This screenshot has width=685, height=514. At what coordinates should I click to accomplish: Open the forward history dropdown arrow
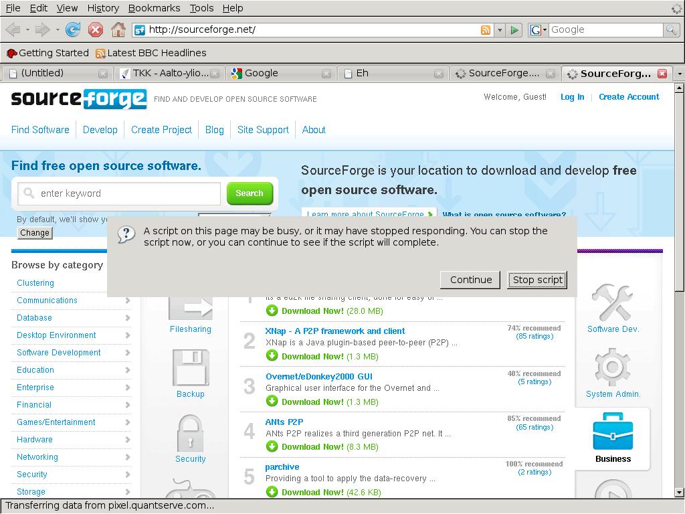tap(58, 29)
